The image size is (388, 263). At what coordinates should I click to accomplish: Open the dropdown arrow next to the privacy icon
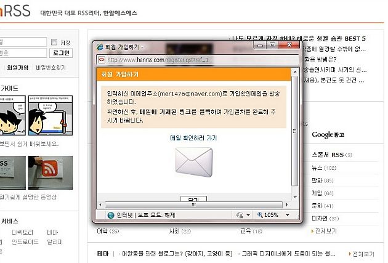248,215
